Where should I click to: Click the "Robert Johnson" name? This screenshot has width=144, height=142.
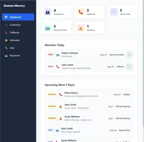pos(70,53)
